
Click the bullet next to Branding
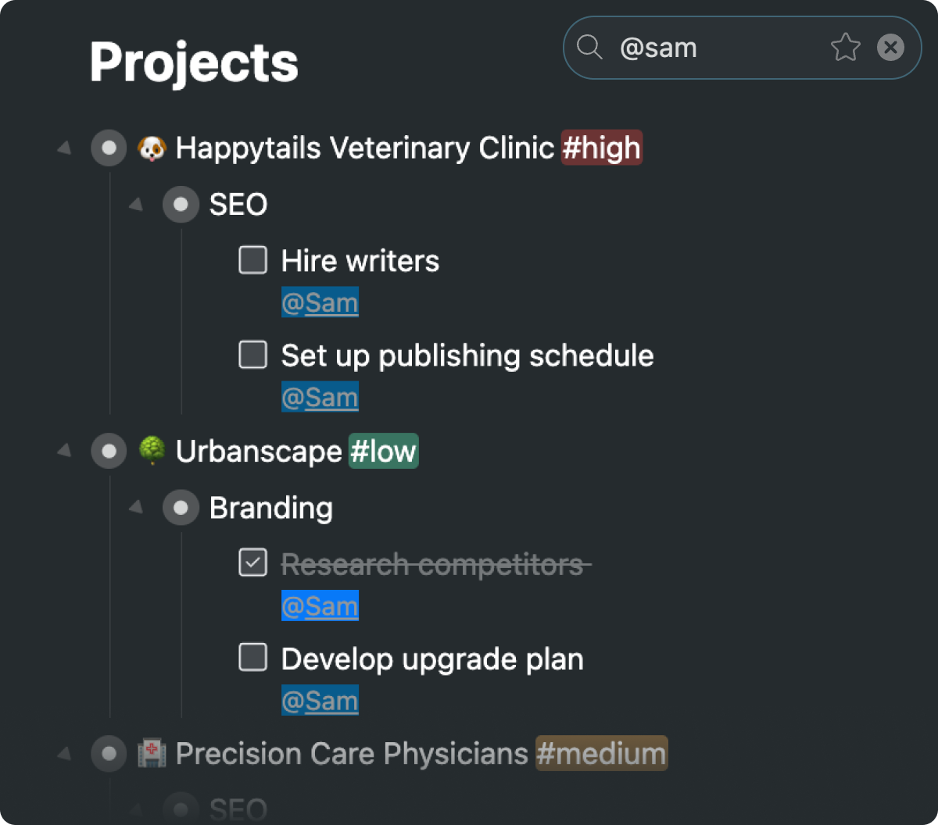(x=181, y=508)
